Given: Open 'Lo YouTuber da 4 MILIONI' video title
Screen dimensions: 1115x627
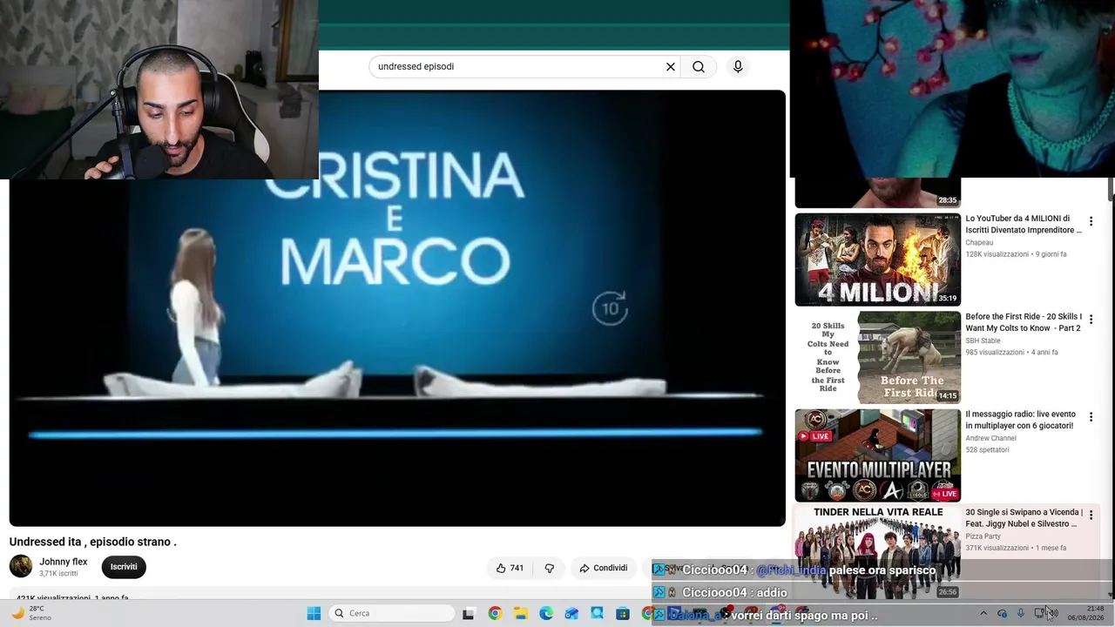Looking at the screenshot, I should [x=1024, y=224].
